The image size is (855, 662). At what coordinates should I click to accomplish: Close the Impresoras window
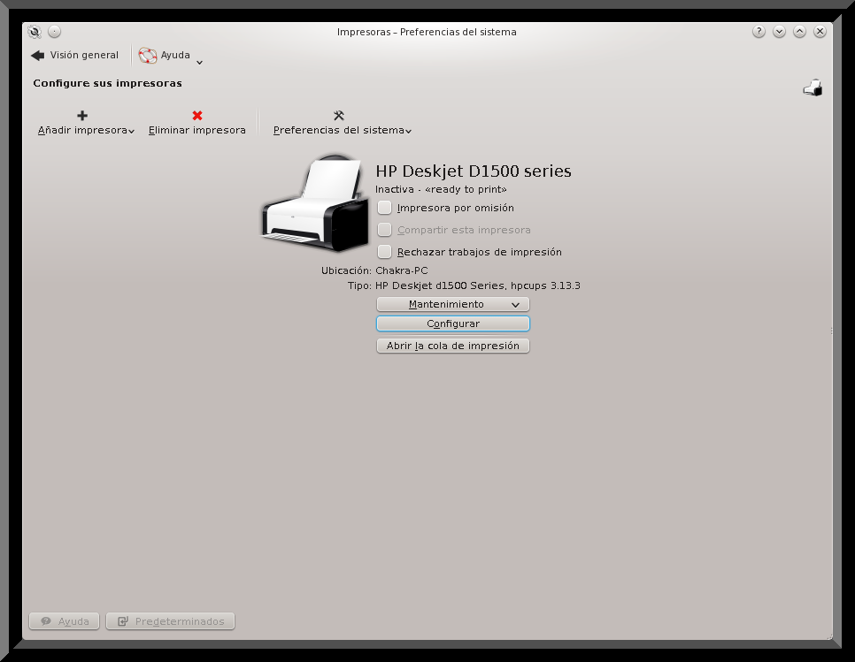pos(820,32)
